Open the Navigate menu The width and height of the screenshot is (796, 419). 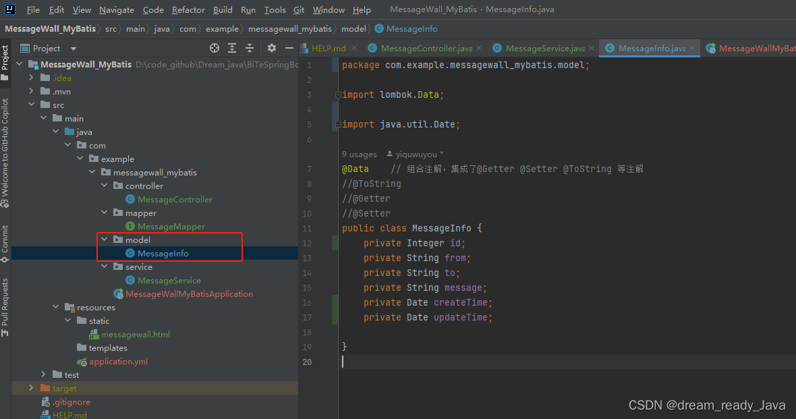(x=117, y=9)
